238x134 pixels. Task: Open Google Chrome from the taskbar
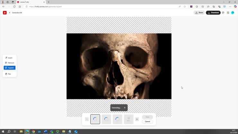[x=33, y=131]
